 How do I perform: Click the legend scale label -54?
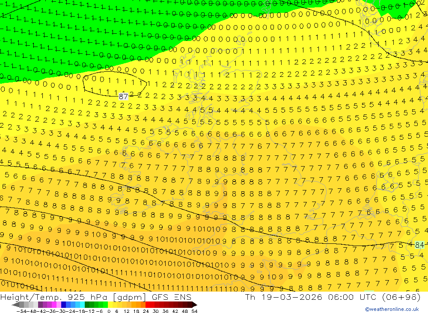[x=21, y=311]
